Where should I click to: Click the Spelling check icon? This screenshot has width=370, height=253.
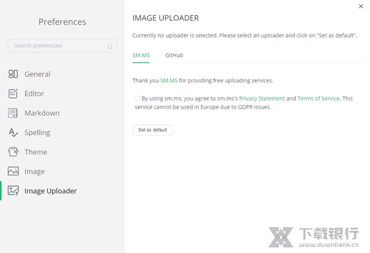(13, 133)
